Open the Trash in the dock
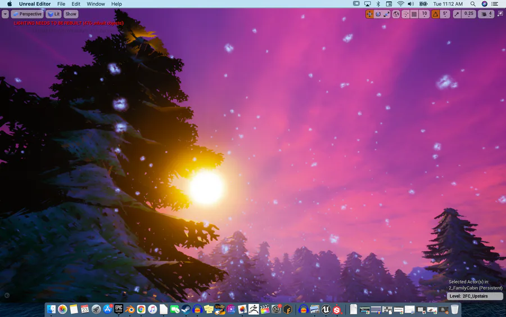The height and width of the screenshot is (317, 506). (454, 309)
